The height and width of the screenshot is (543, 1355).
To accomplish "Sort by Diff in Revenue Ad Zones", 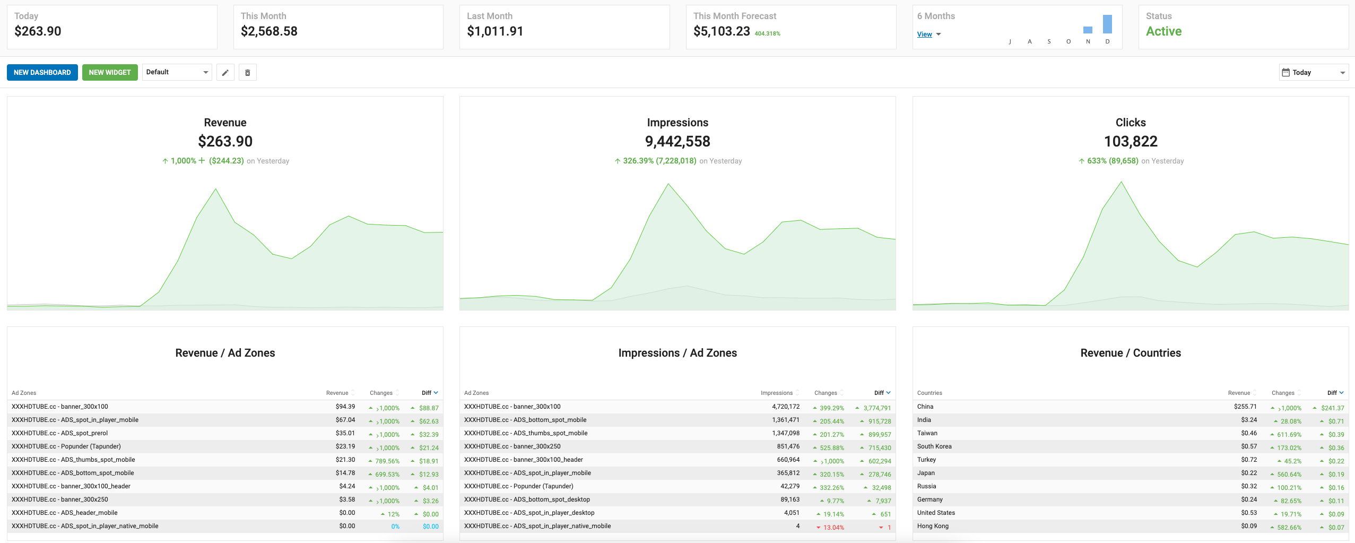I will [430, 393].
